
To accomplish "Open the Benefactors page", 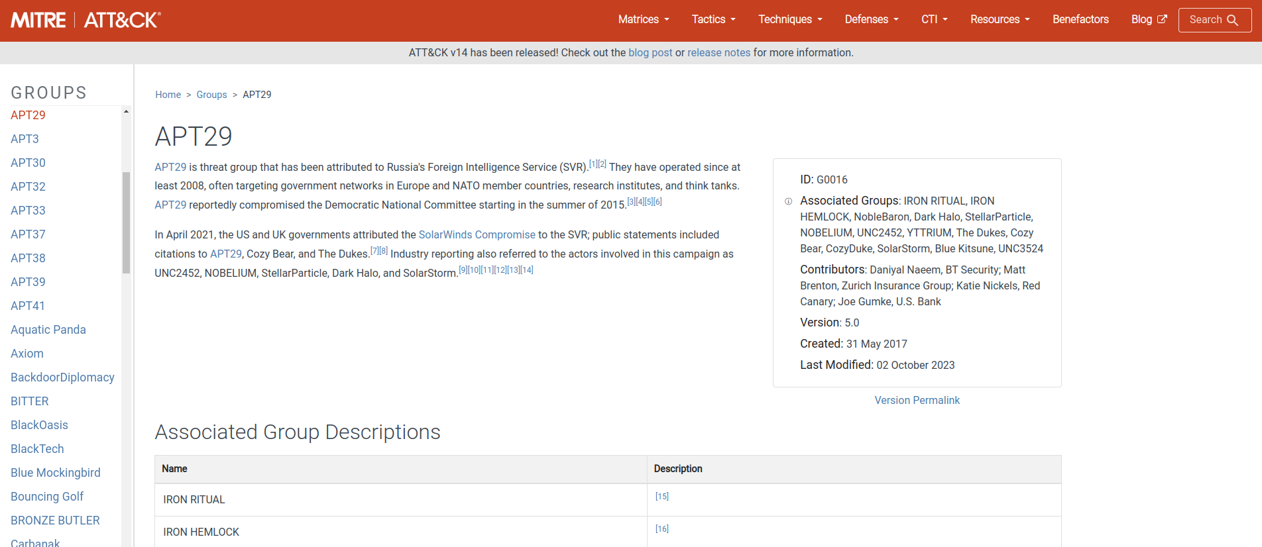I will click(x=1080, y=19).
